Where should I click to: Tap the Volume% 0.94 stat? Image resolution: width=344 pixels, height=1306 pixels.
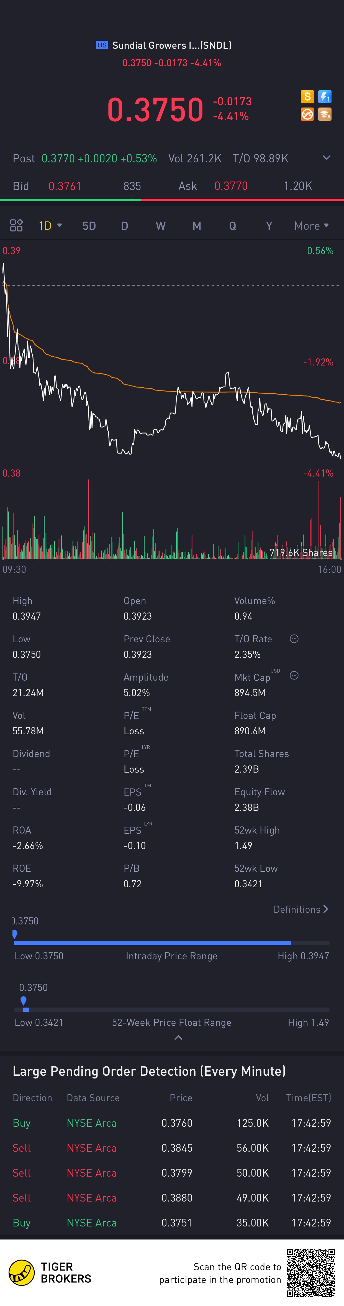pos(254,608)
